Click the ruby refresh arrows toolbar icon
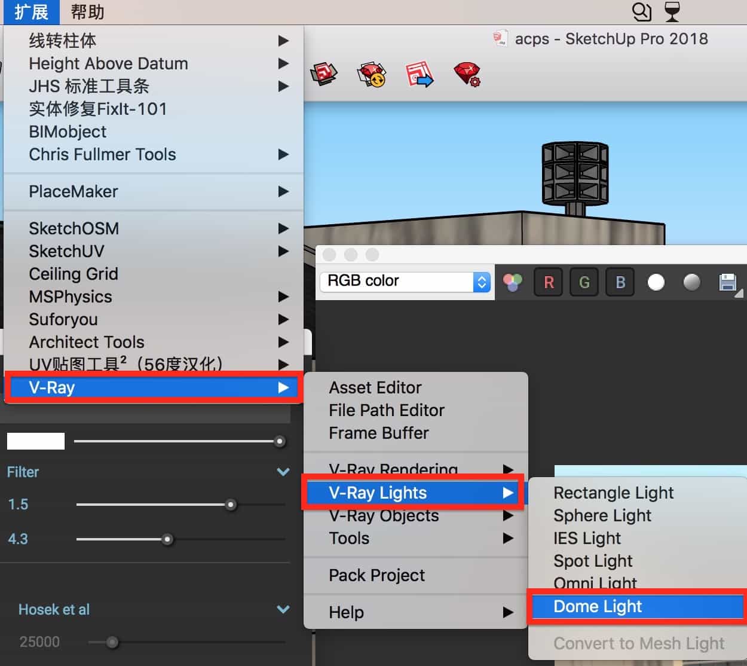 pos(372,75)
